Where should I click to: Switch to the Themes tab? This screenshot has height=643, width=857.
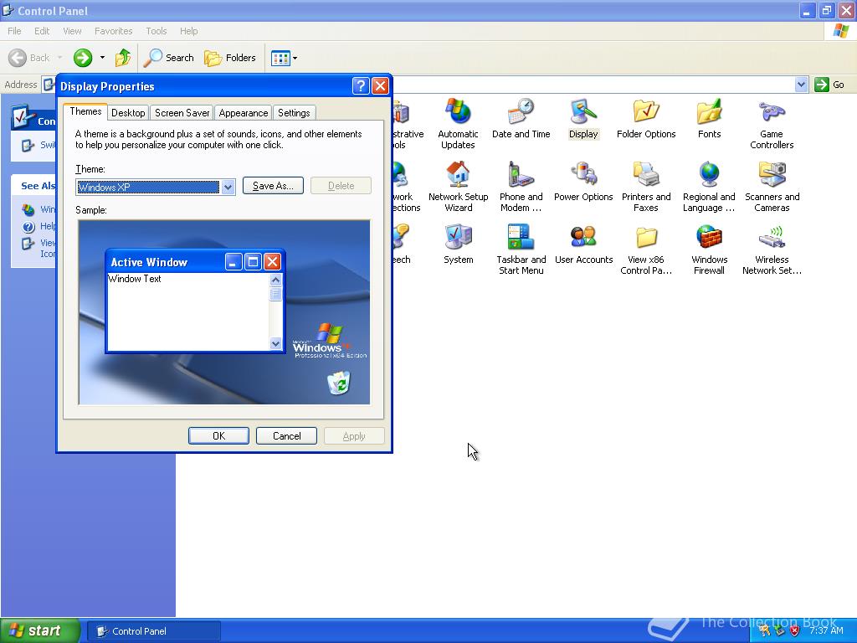[85, 111]
